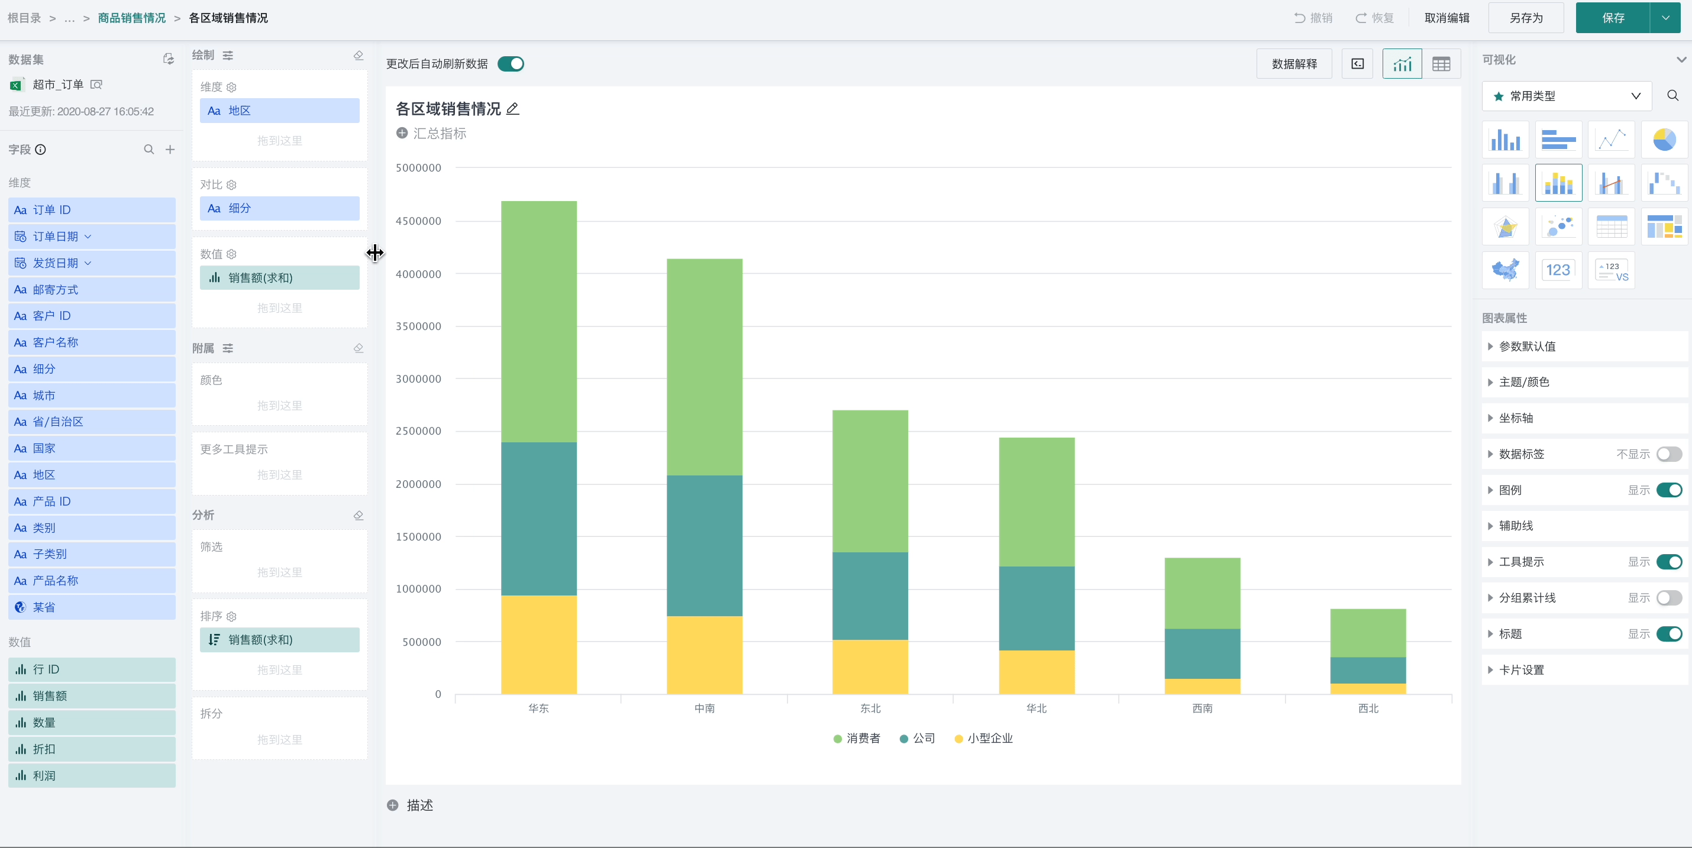Turn on the 分组累计线 switch
1692x848 pixels.
point(1669,598)
